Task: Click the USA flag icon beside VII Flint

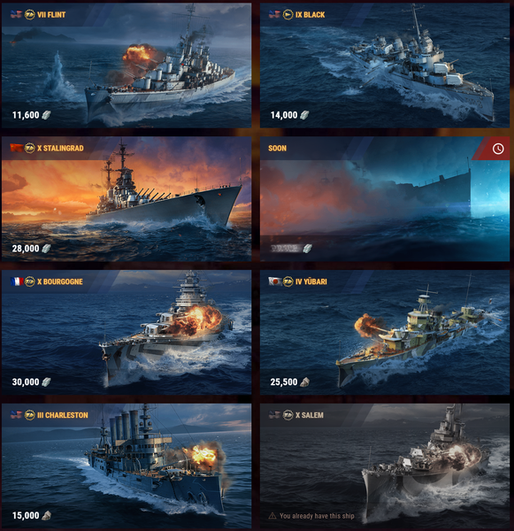Action: point(16,14)
